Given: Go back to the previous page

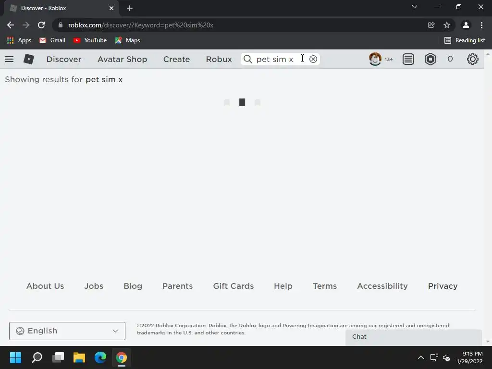Looking at the screenshot, I should 11,25.
